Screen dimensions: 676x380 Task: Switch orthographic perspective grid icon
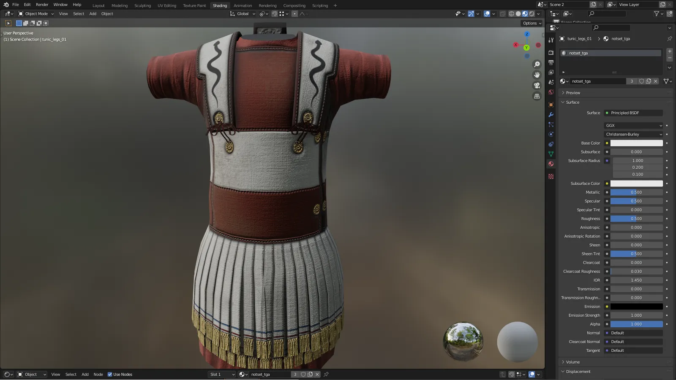pyautogui.click(x=537, y=96)
